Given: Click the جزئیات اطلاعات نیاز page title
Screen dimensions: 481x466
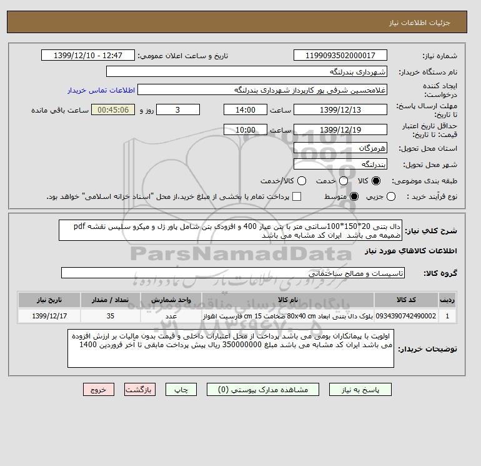Looking at the screenshot, I should [x=419, y=23].
